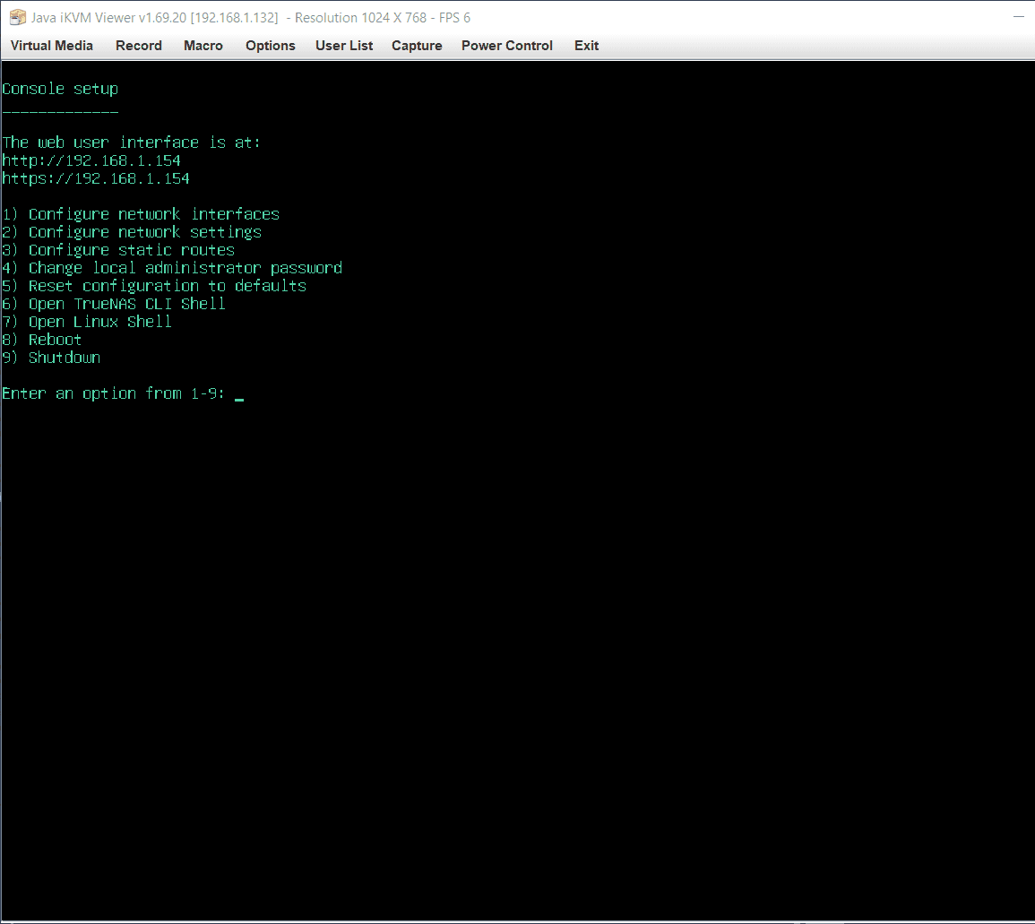The width and height of the screenshot is (1035, 924).
Task: Click the Exit menu item
Action: [x=586, y=46]
